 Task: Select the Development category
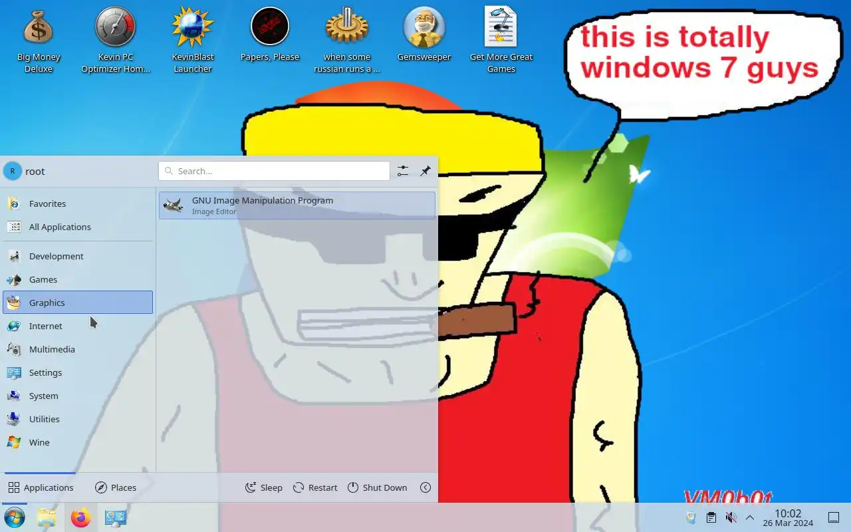click(78, 256)
